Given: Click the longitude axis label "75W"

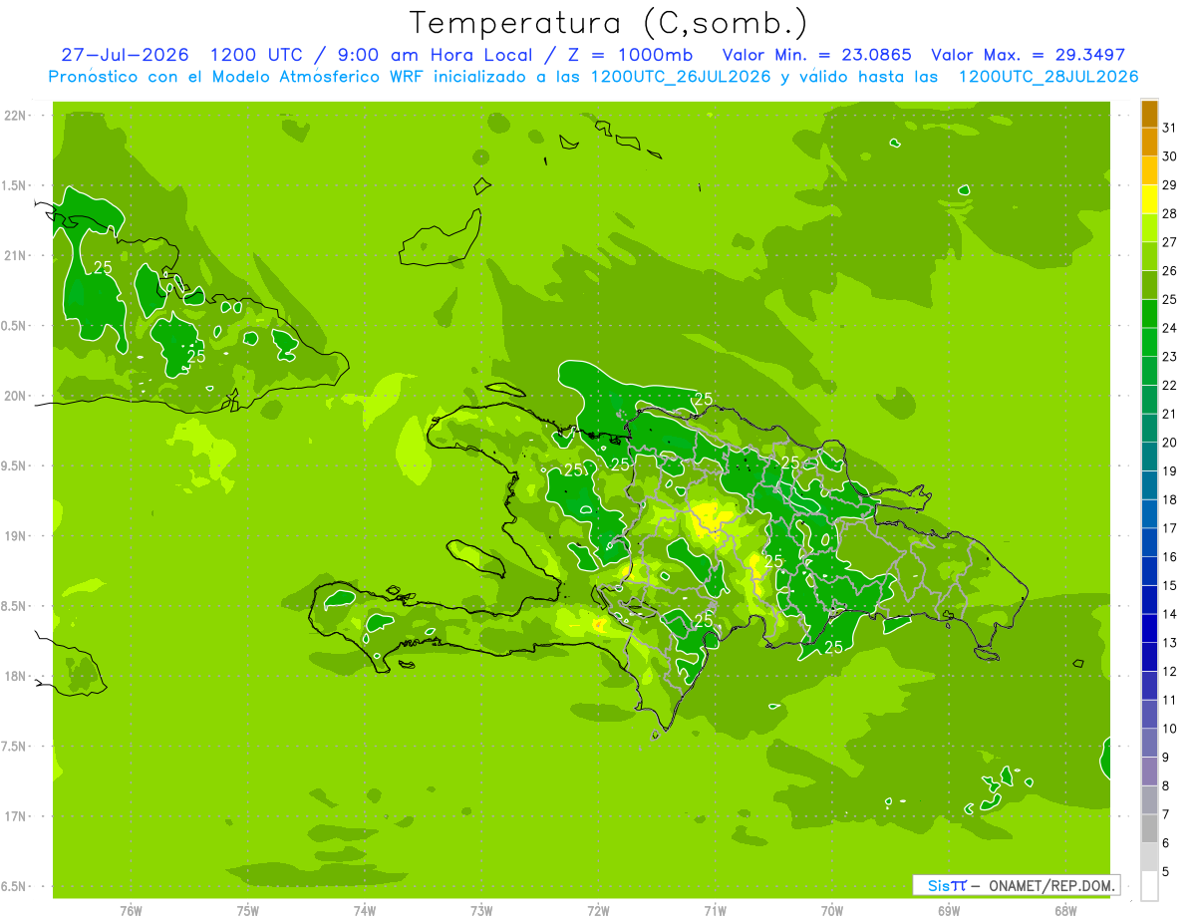Looking at the screenshot, I should coord(247,912).
